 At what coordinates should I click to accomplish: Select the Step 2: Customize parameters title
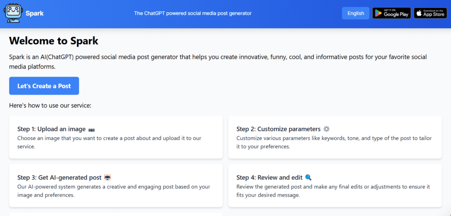click(x=278, y=129)
